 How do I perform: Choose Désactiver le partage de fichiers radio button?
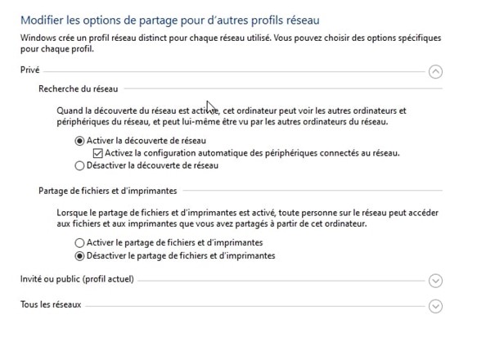tap(79, 255)
